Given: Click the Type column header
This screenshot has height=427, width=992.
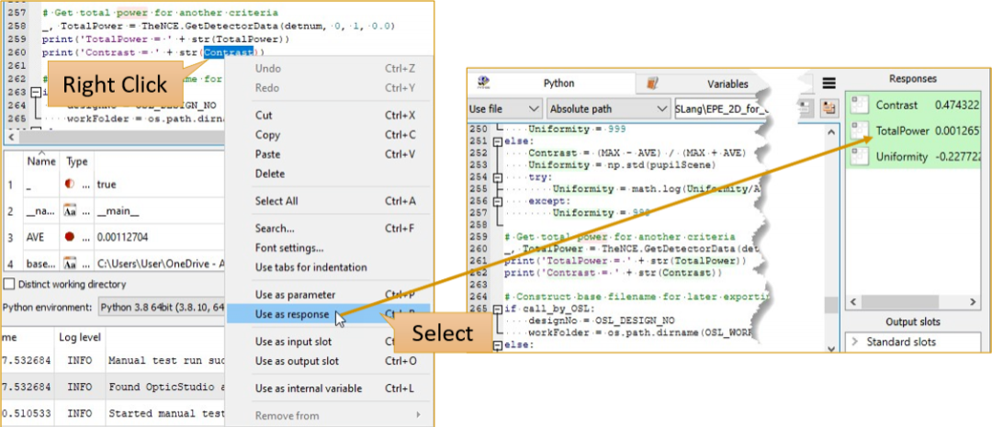Looking at the screenshot, I should 76,162.
